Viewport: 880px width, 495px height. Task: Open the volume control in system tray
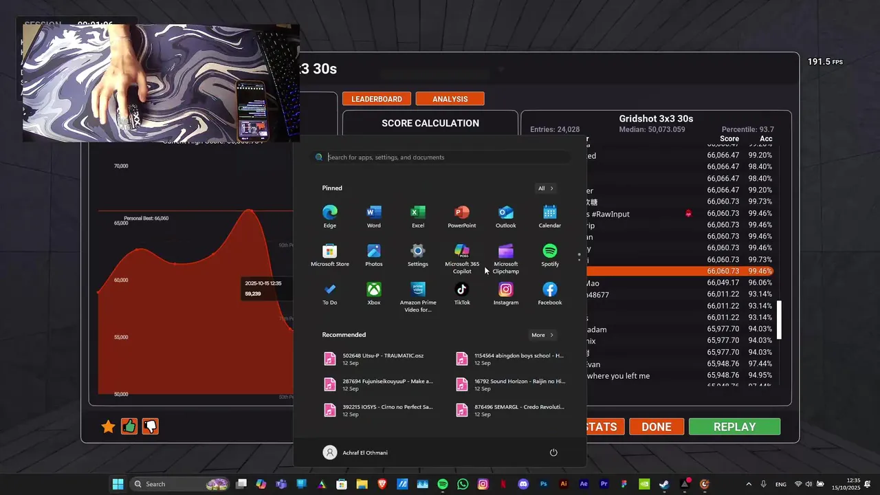click(x=808, y=484)
